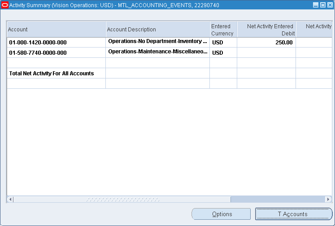Click the Entered Currency column header
Viewport: 335px width, 226px height.
[x=223, y=29]
